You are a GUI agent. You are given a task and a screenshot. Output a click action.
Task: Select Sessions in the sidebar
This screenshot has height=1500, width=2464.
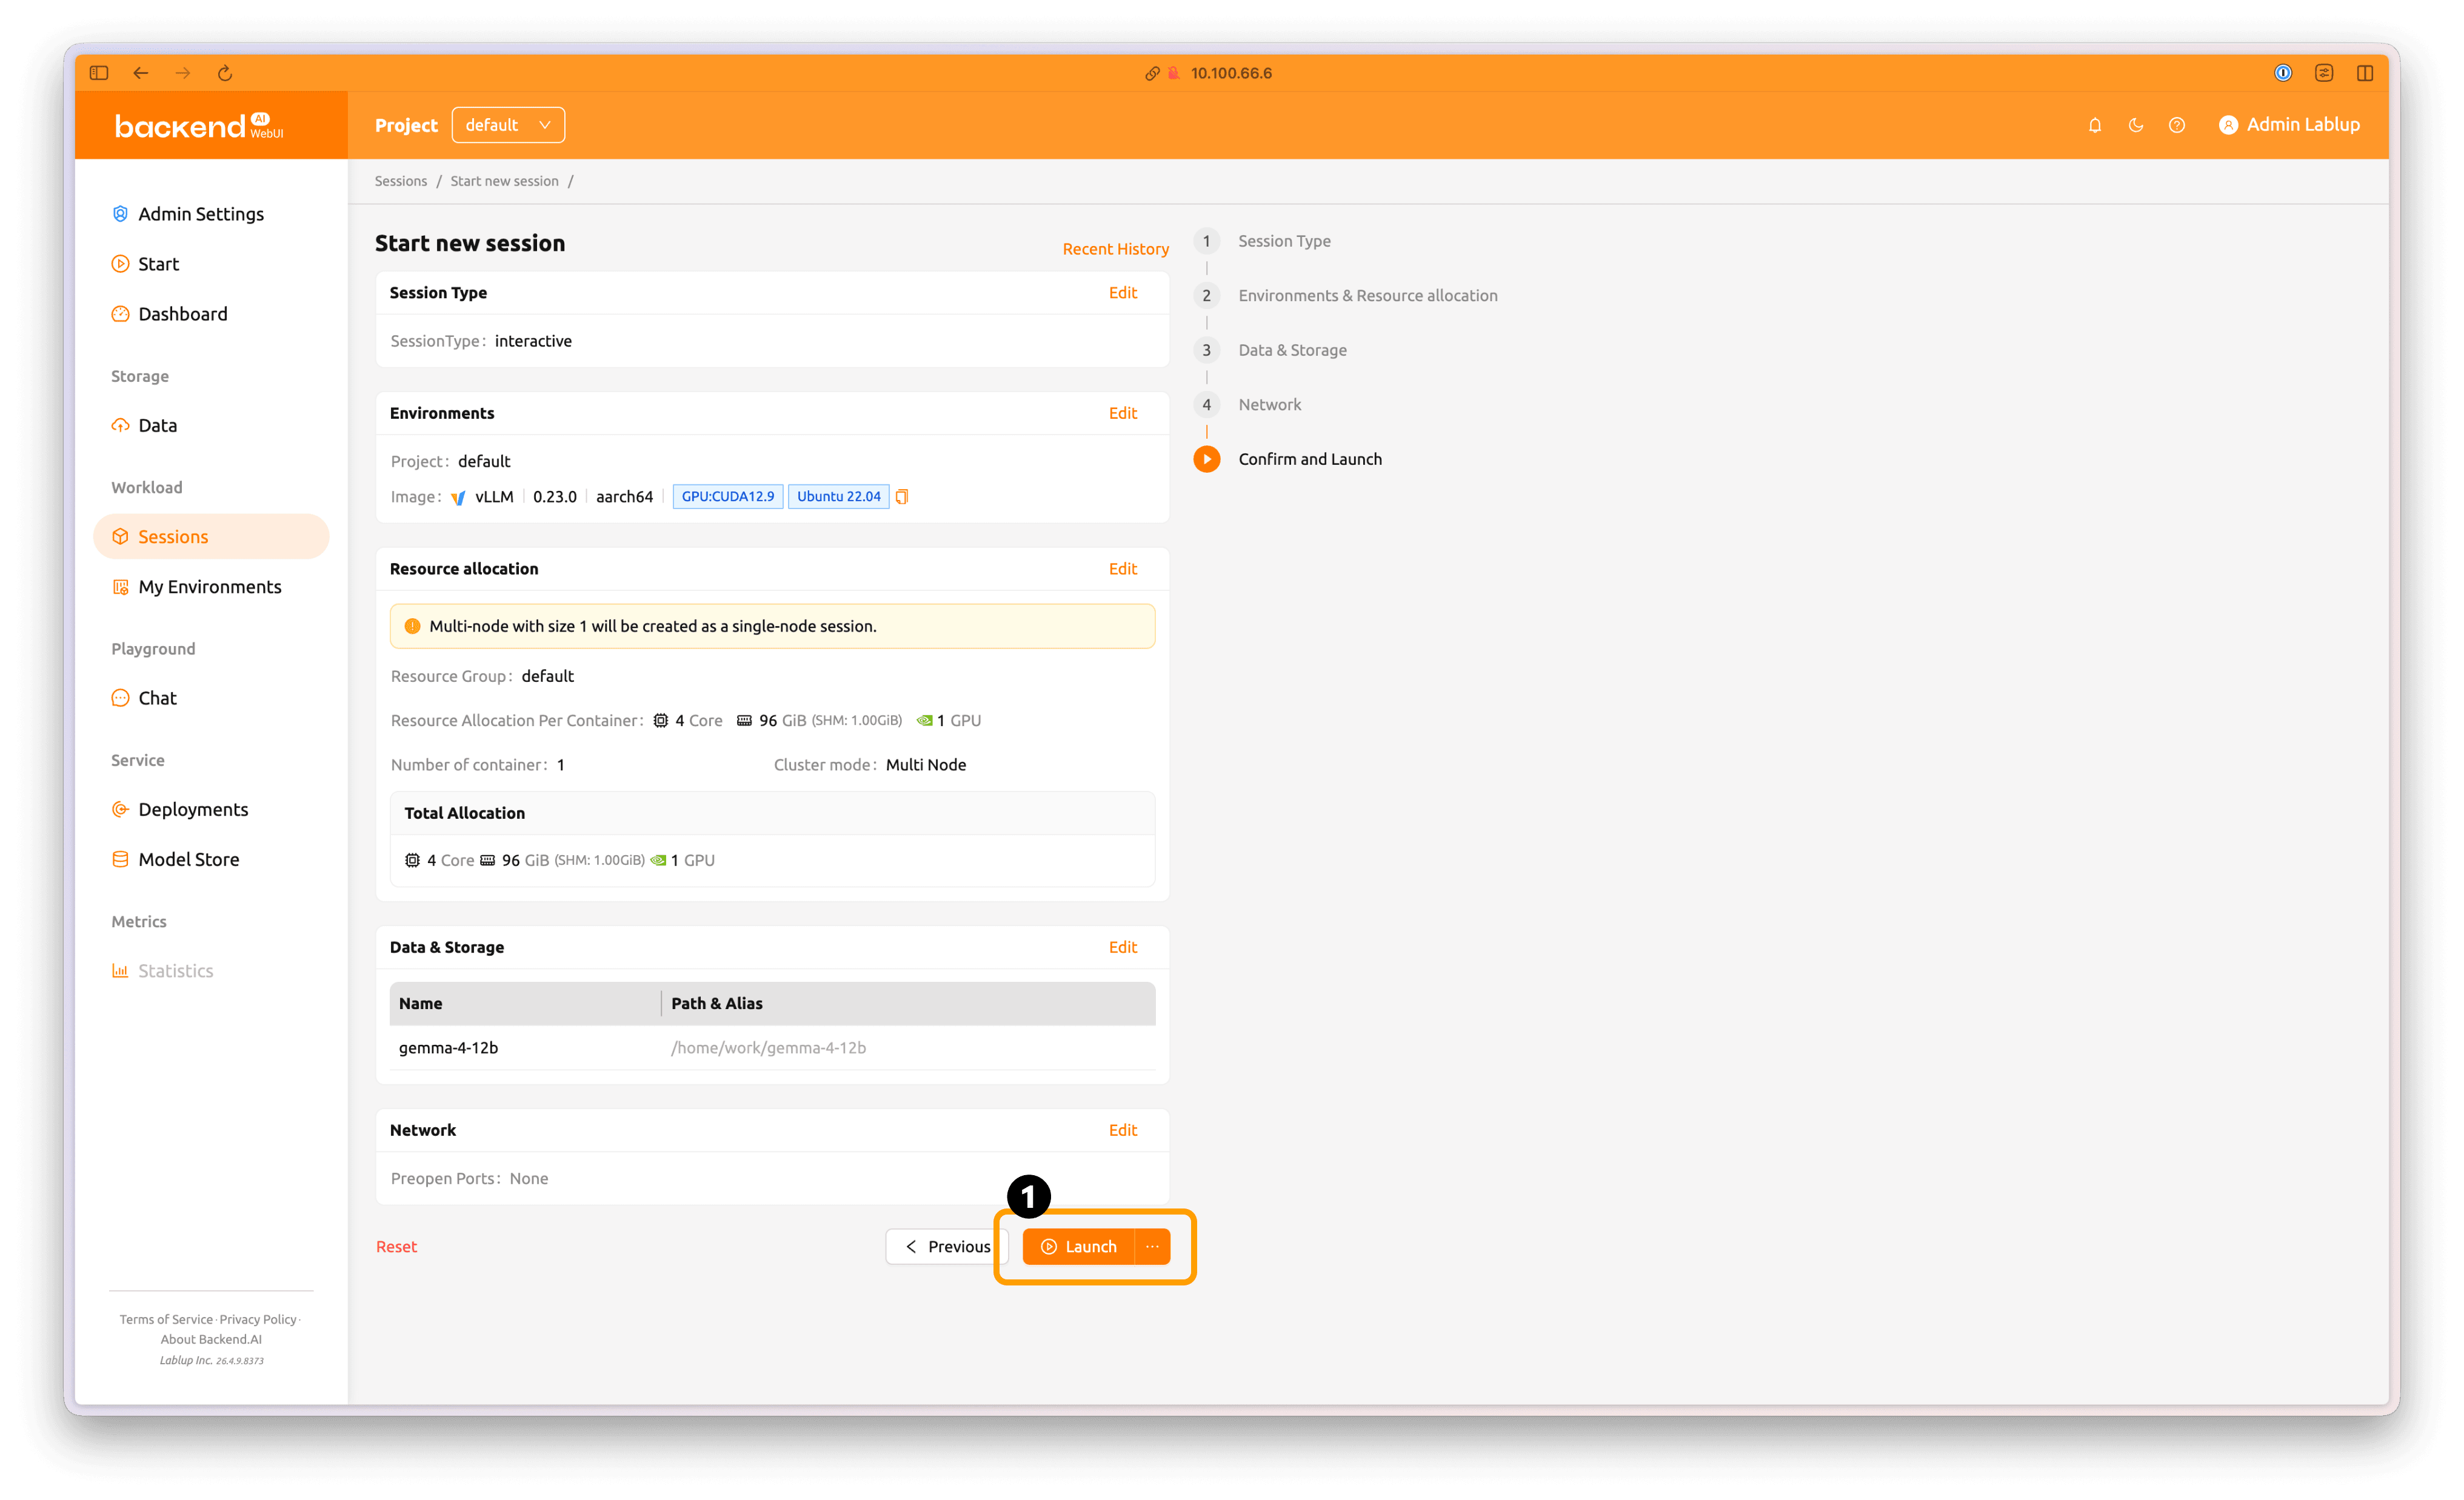[211, 537]
